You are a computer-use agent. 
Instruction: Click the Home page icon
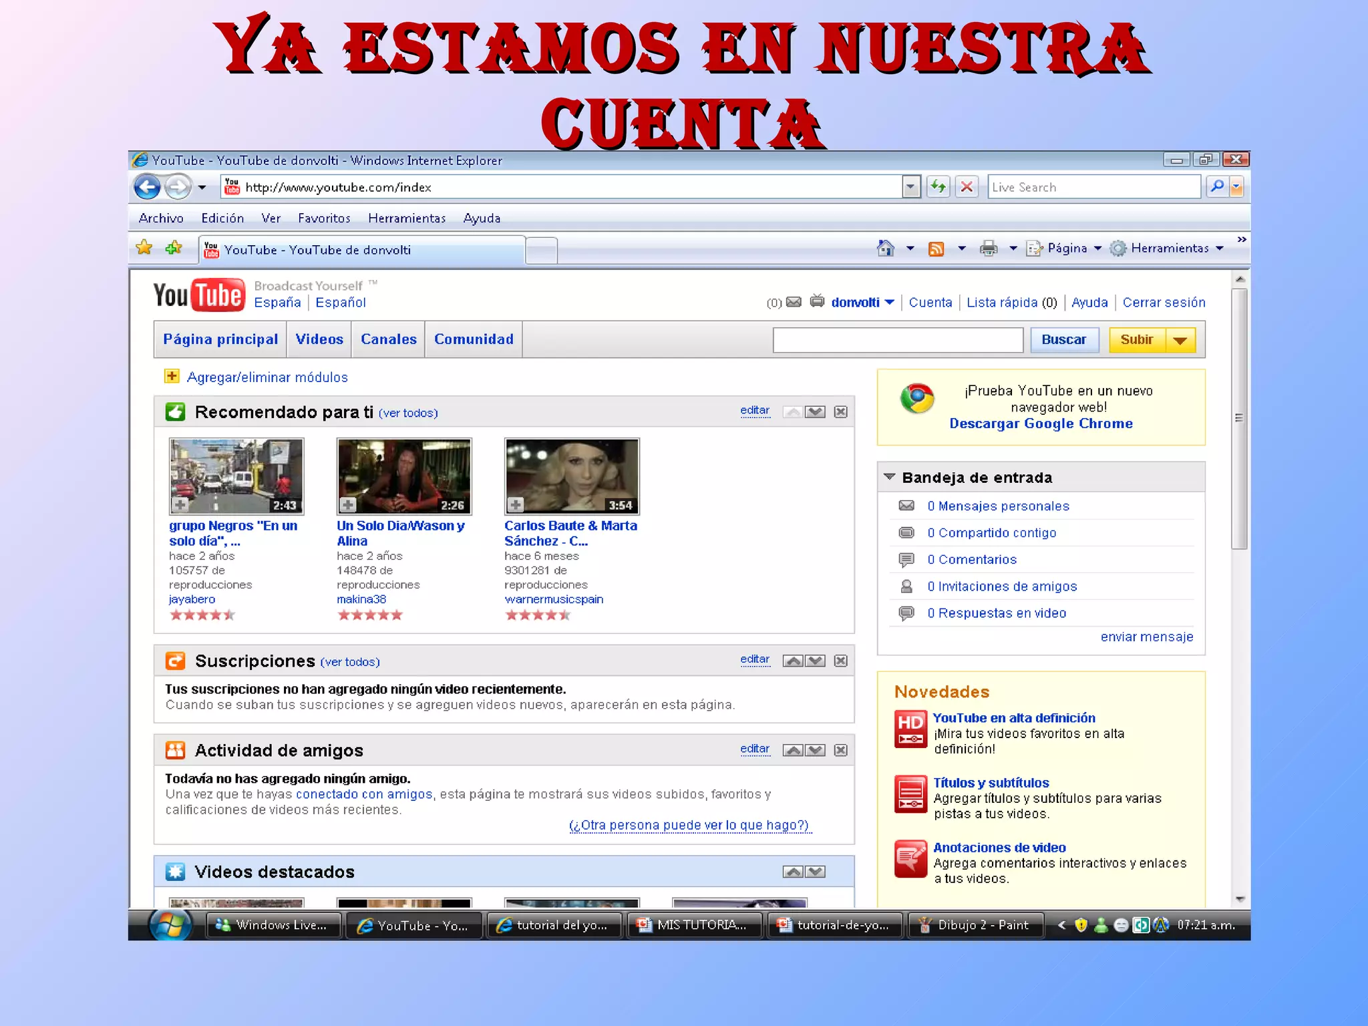(x=886, y=248)
